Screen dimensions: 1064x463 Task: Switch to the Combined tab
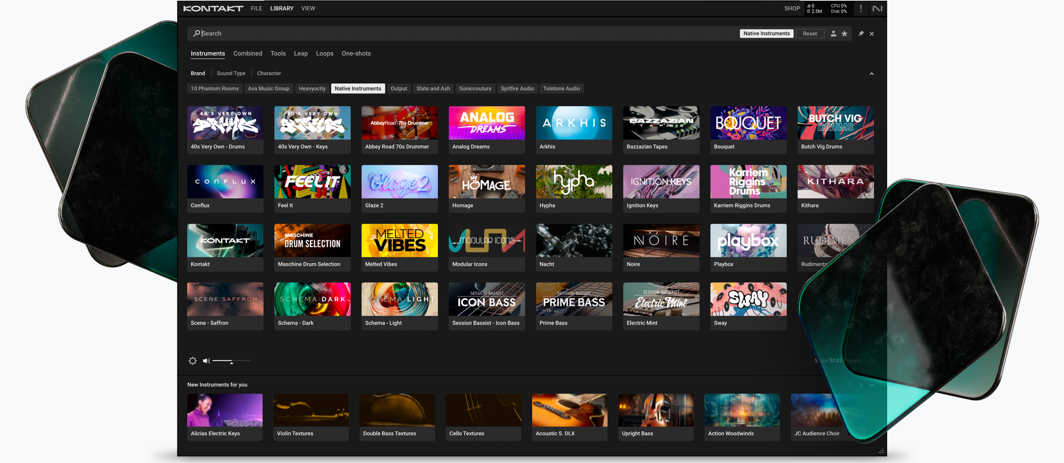point(248,53)
